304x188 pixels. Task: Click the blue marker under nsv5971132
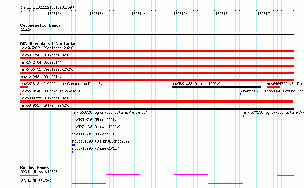click(72, 130)
